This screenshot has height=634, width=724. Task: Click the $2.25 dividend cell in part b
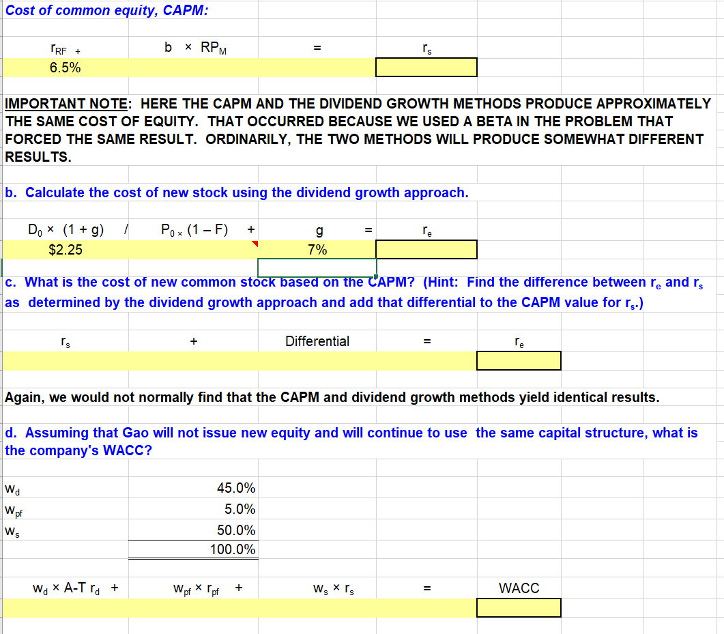click(x=65, y=249)
